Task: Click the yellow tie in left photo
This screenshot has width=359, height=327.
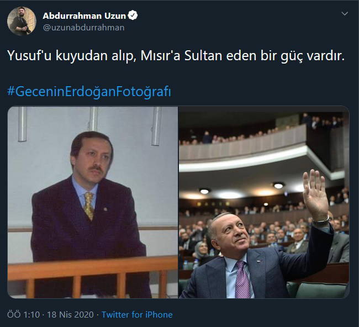Action: coord(88,205)
